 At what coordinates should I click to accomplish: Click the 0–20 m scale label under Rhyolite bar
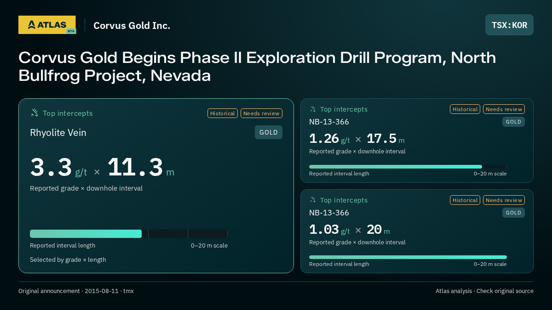click(209, 245)
